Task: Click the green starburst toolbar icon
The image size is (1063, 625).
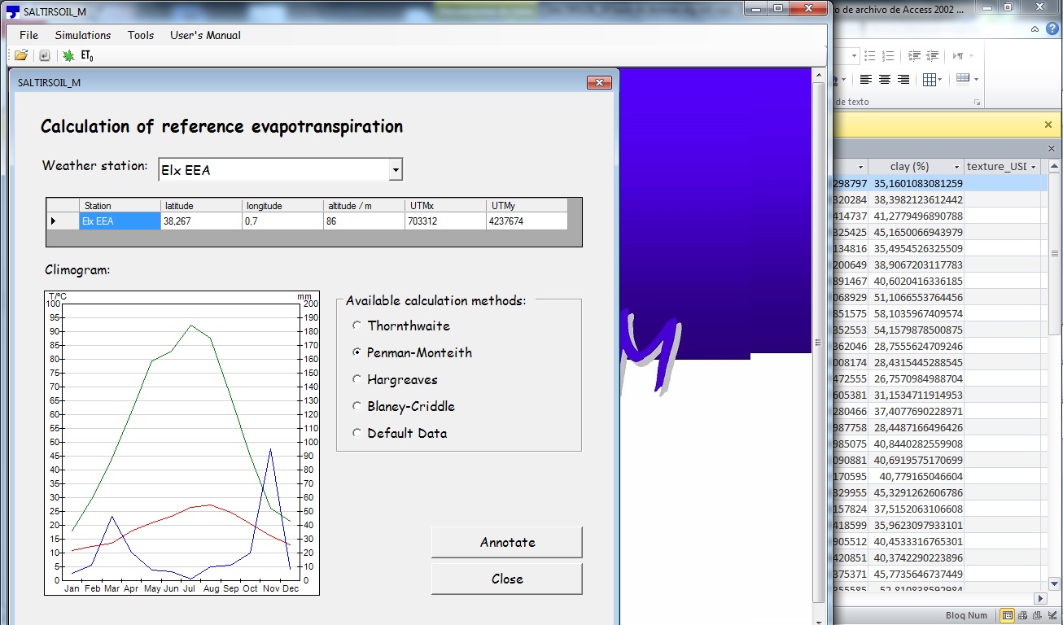Action: (68, 55)
